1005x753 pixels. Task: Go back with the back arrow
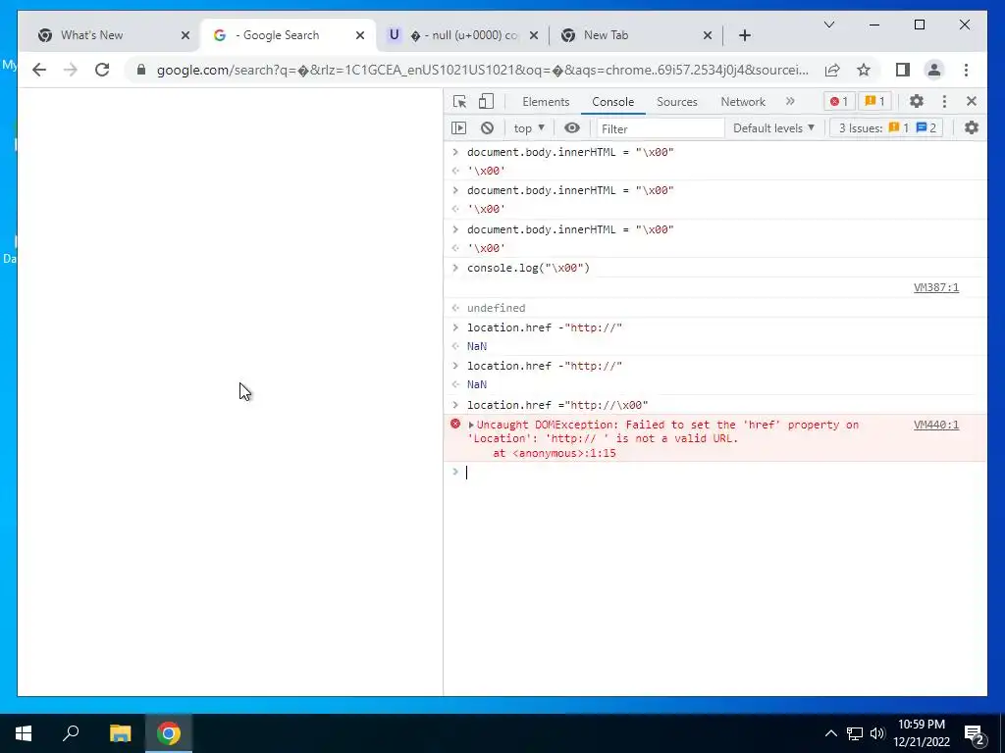[39, 70]
